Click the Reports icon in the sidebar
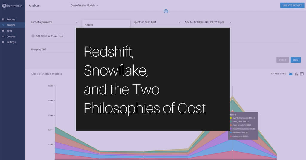This screenshot has width=306, height=160. pos(3,19)
